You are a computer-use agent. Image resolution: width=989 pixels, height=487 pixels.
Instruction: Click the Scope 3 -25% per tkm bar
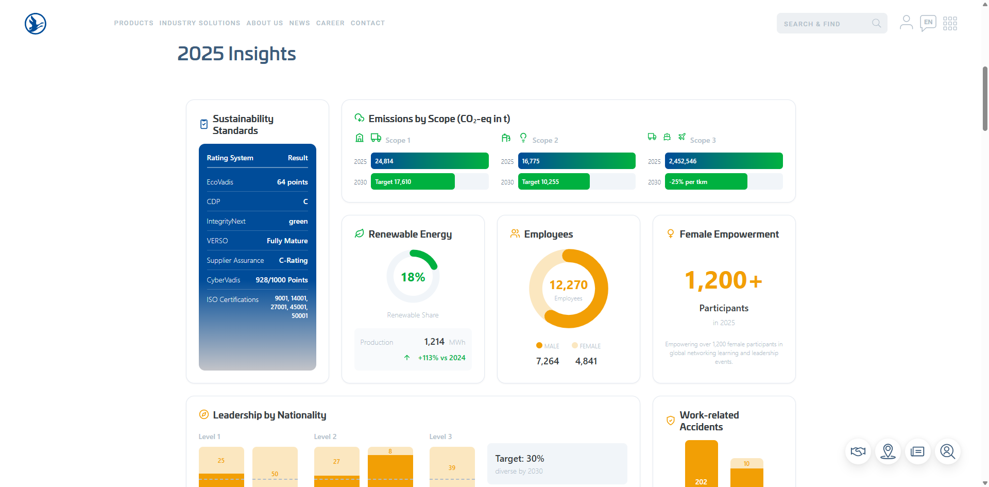point(706,181)
